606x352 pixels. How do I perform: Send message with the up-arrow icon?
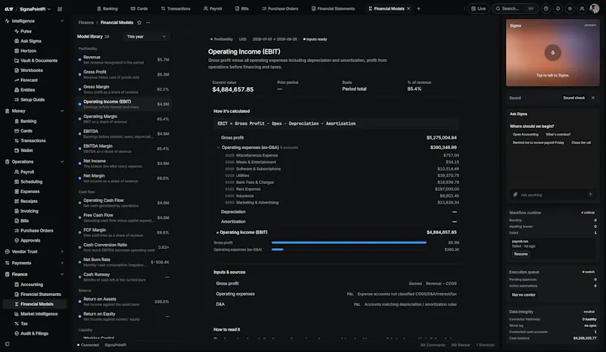point(590,195)
